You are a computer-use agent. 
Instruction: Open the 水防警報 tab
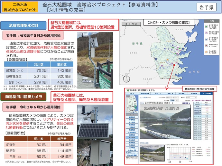pyautogui.click(x=194, y=94)
